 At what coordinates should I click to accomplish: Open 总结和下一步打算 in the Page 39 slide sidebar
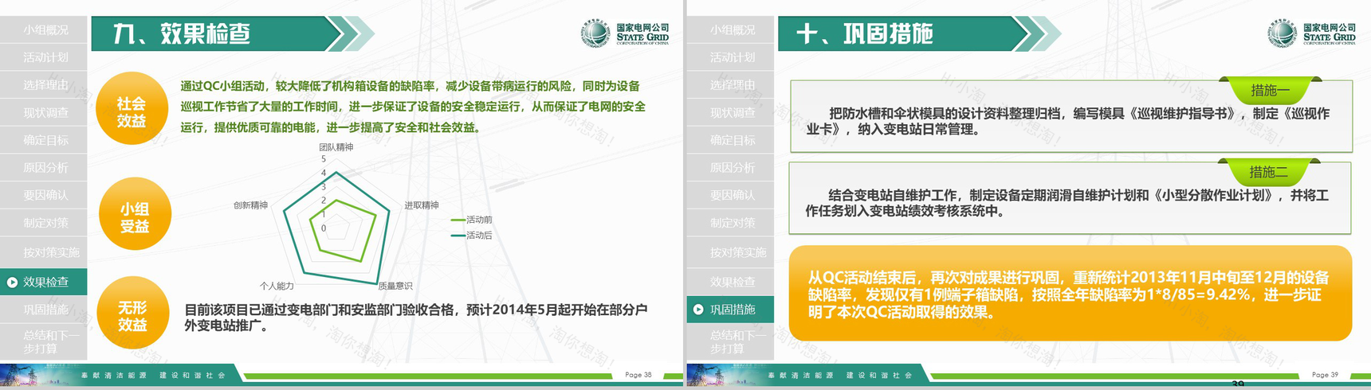click(x=730, y=341)
